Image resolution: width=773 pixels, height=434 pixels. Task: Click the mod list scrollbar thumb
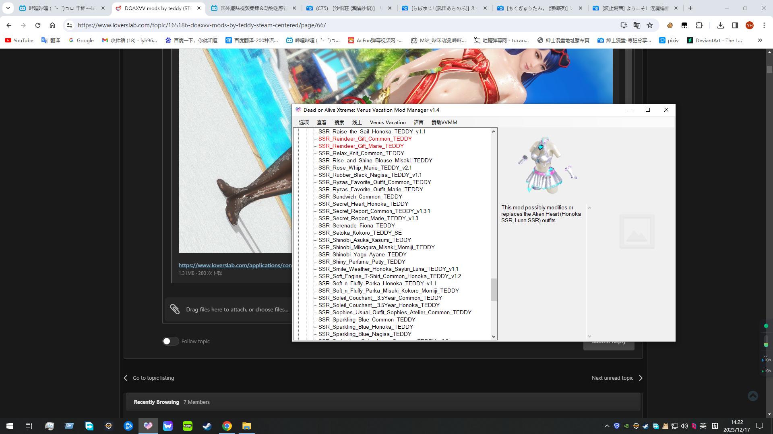coord(494,289)
